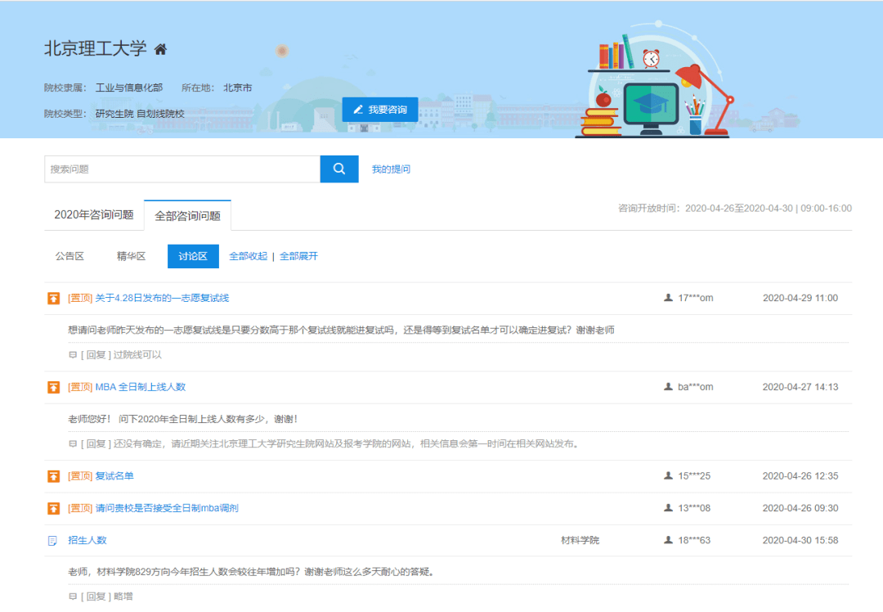Click 工业与信息化部 affiliation text
The height and width of the screenshot is (612, 883).
[x=129, y=88]
